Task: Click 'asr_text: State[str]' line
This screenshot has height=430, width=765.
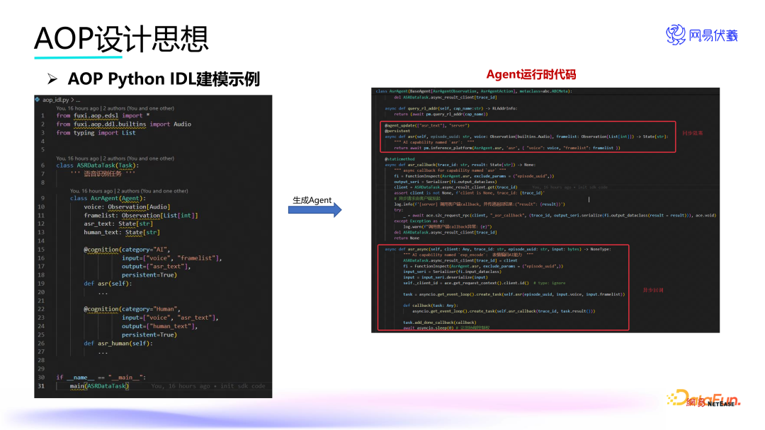Action: pyautogui.click(x=118, y=224)
